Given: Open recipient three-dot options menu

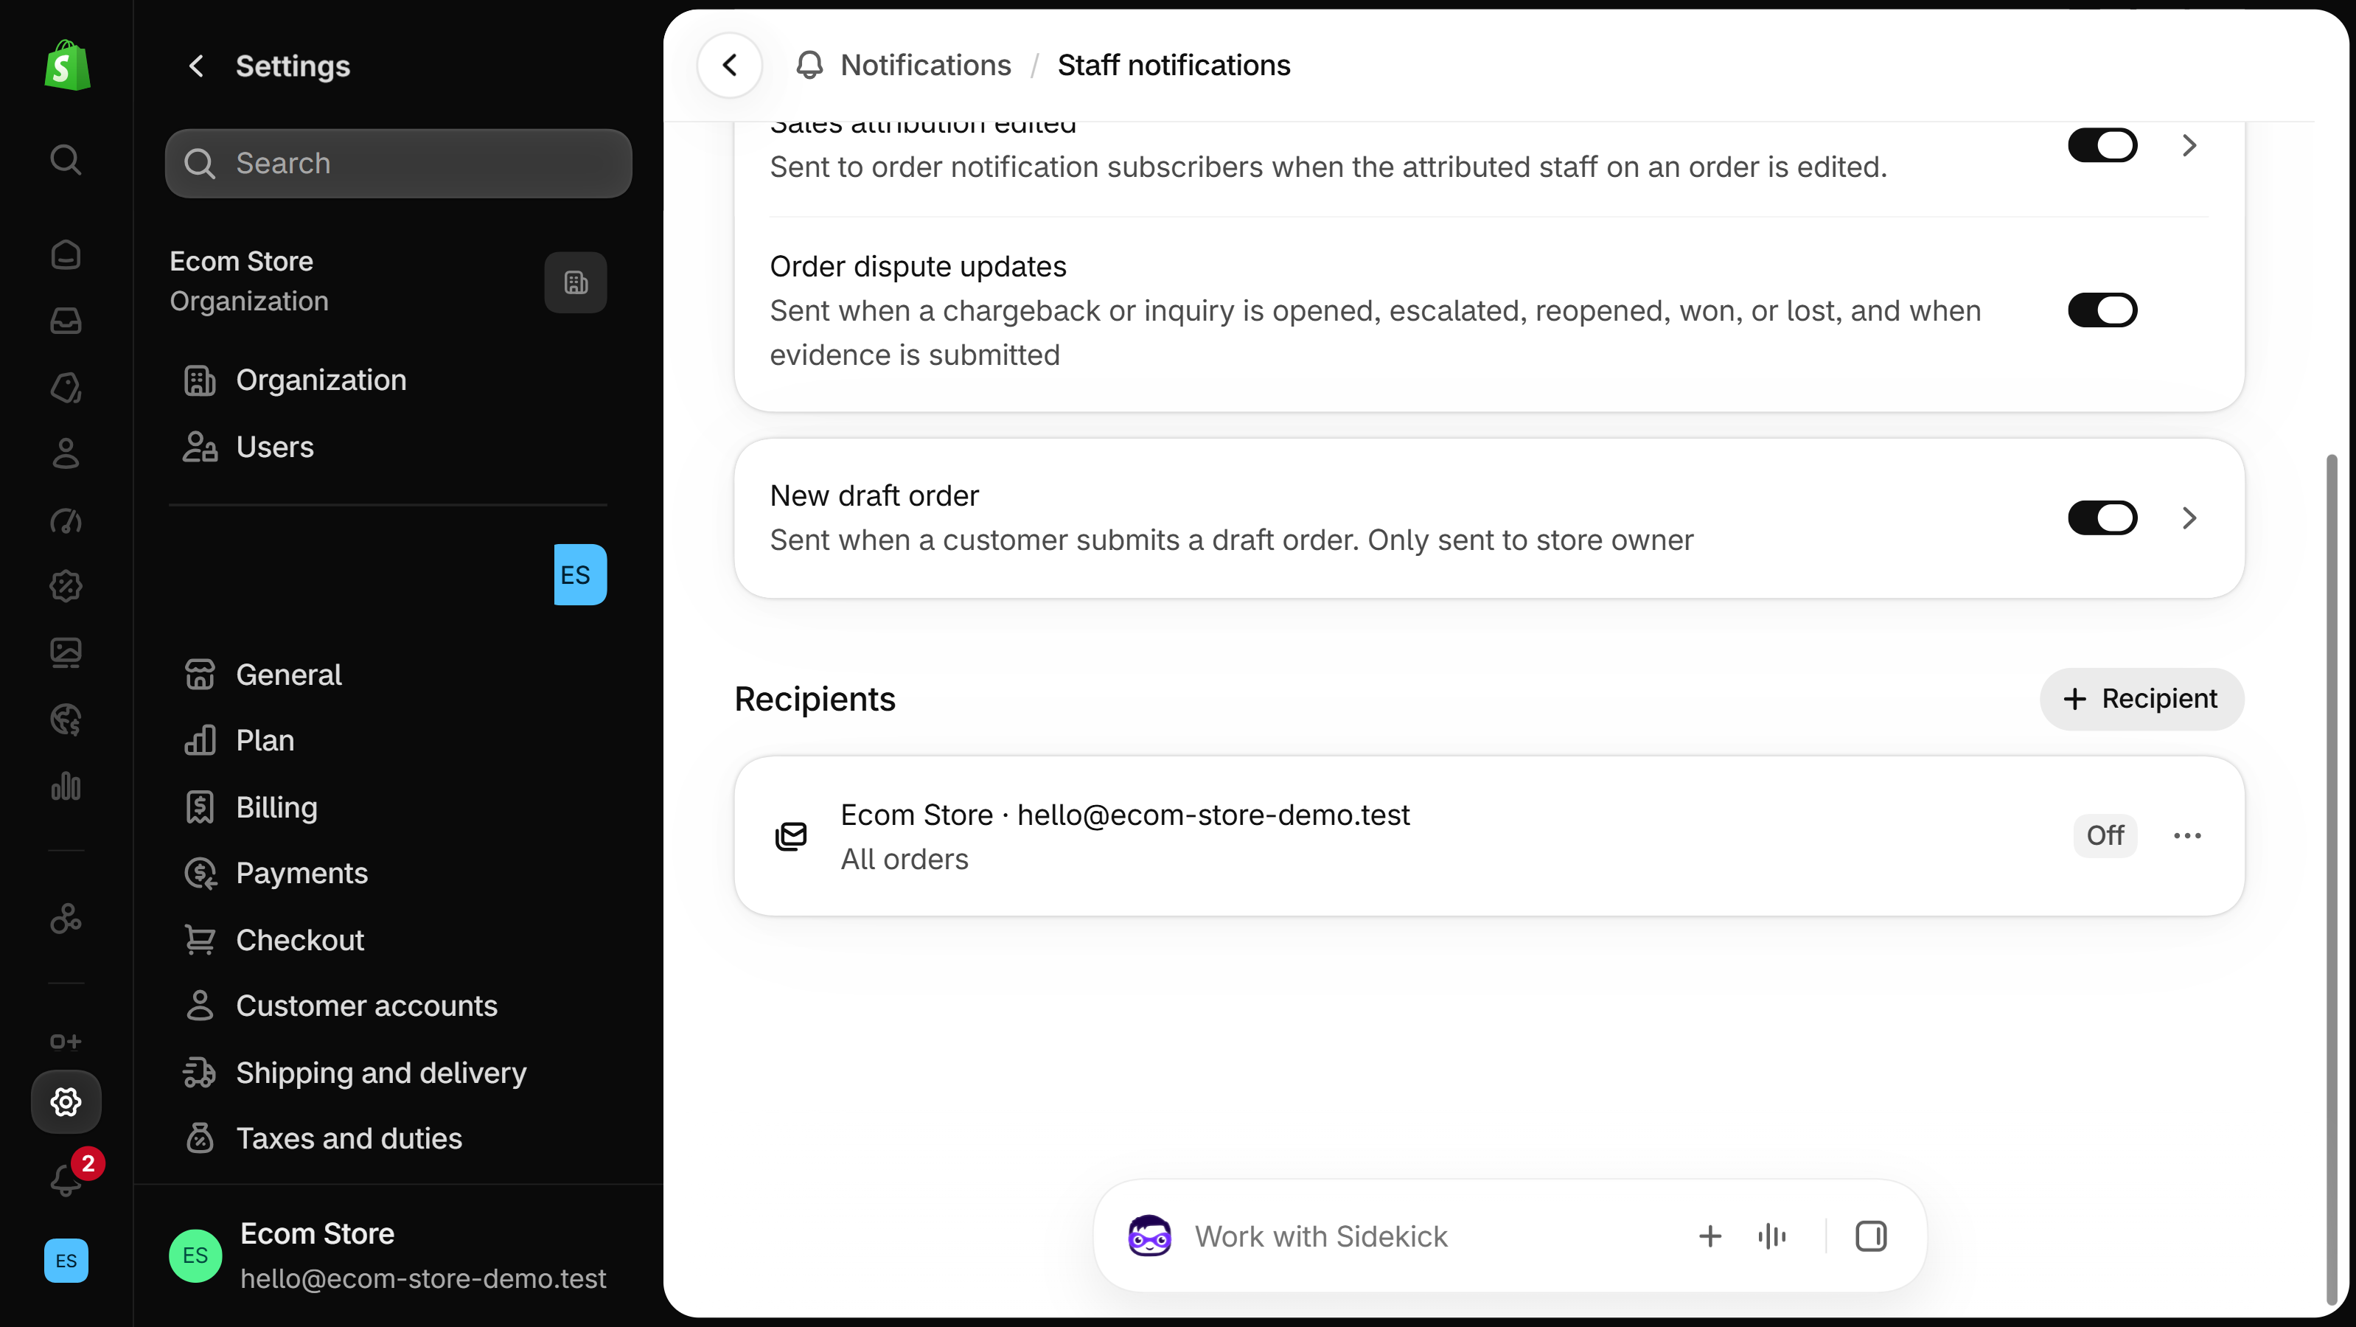Looking at the screenshot, I should click(2186, 835).
